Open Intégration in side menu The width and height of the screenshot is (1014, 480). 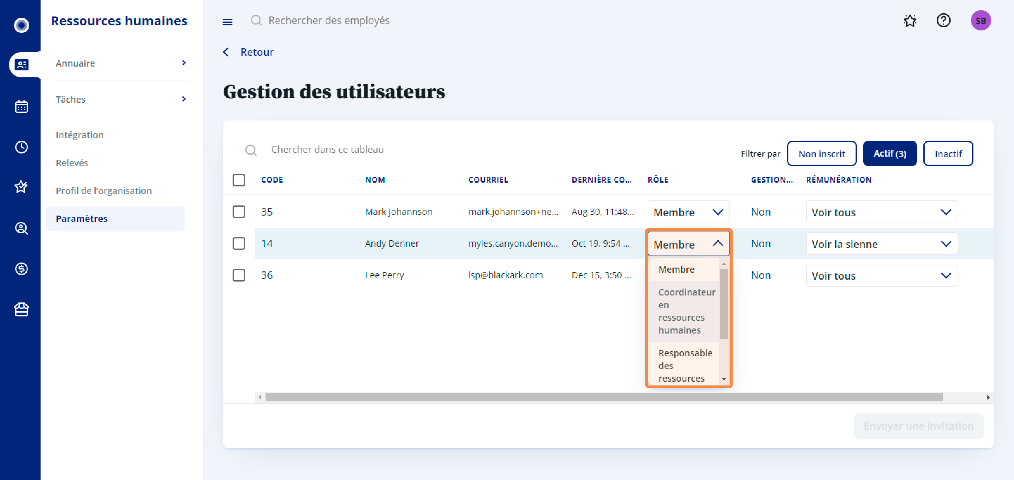pyautogui.click(x=80, y=135)
